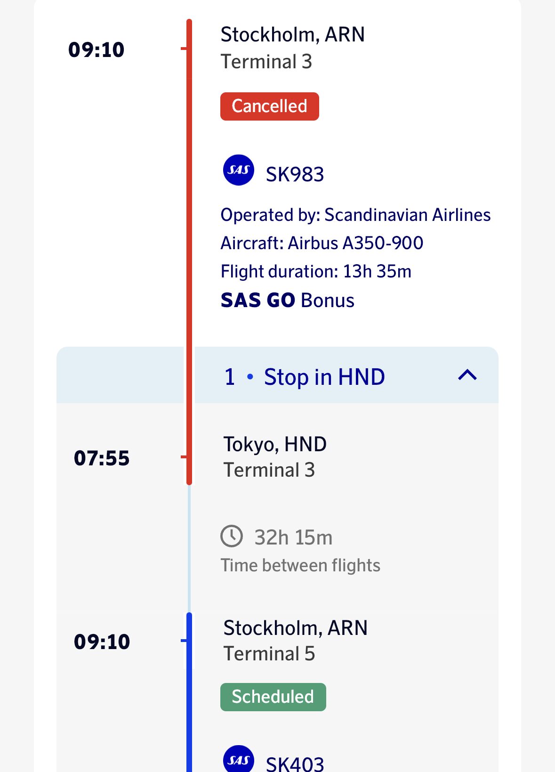Open flight number SK983
The width and height of the screenshot is (555, 772).
[295, 175]
